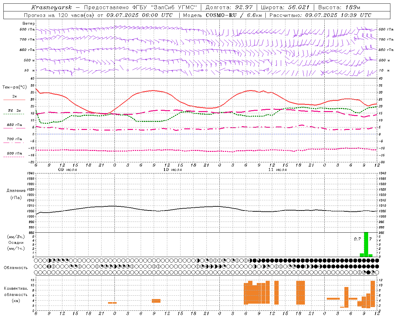Click '1040' on left pressure axis
Image resolution: width=395 pixels, height=316 pixels.
pyautogui.click(x=31, y=173)
